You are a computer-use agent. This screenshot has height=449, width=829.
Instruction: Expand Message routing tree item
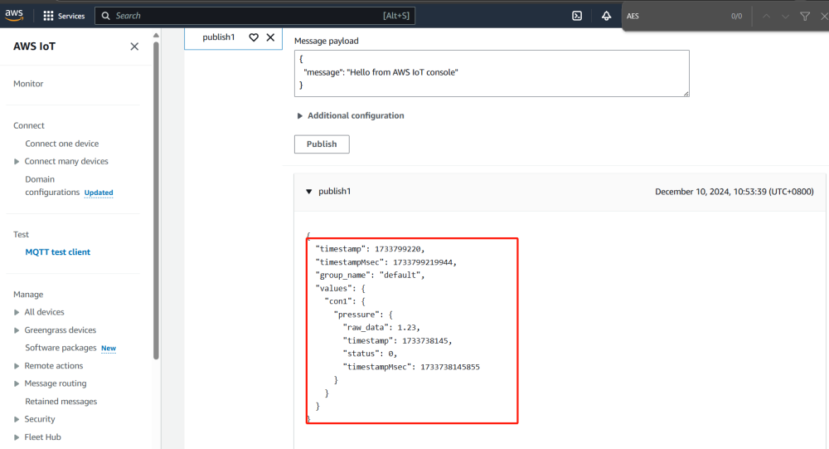click(17, 384)
